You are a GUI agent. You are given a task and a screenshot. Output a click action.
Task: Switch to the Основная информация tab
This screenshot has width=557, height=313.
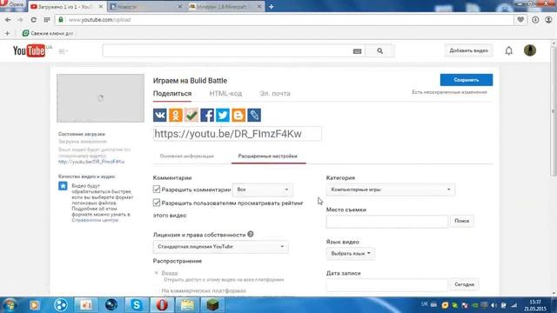(x=187, y=156)
